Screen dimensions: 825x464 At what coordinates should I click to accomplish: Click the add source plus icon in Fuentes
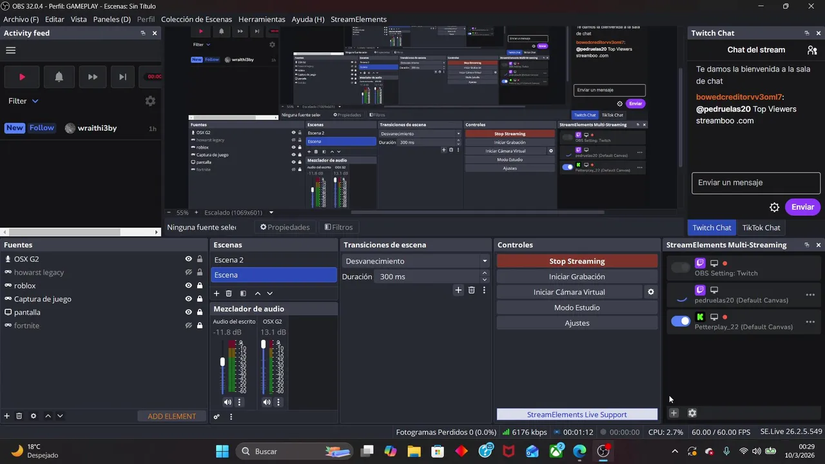coord(7,416)
